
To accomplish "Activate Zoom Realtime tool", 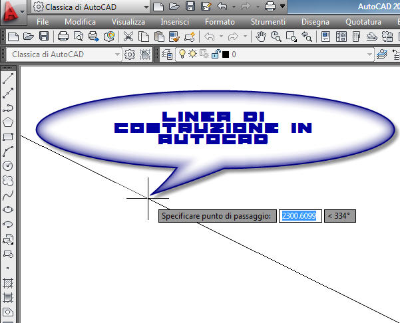I will pos(276,37).
